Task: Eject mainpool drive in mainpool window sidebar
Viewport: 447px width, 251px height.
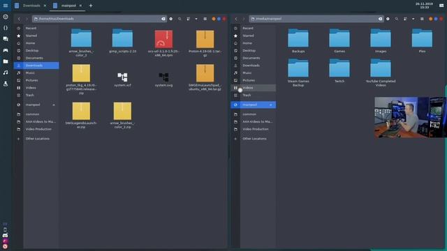Action: click(270, 105)
